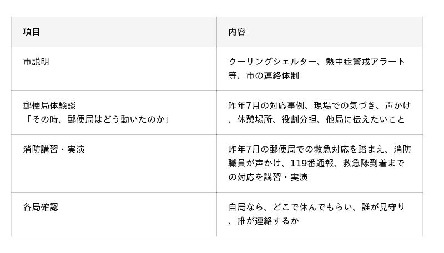Viewport: 444px width, 253px height.
Task: Click the 休憩場所、役割分担 text line
Action: point(316,119)
